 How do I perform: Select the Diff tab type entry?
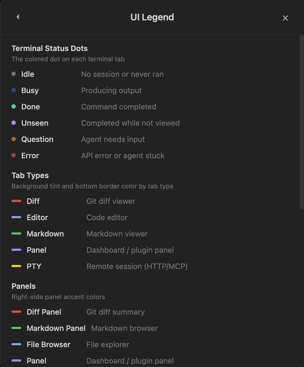click(x=33, y=201)
